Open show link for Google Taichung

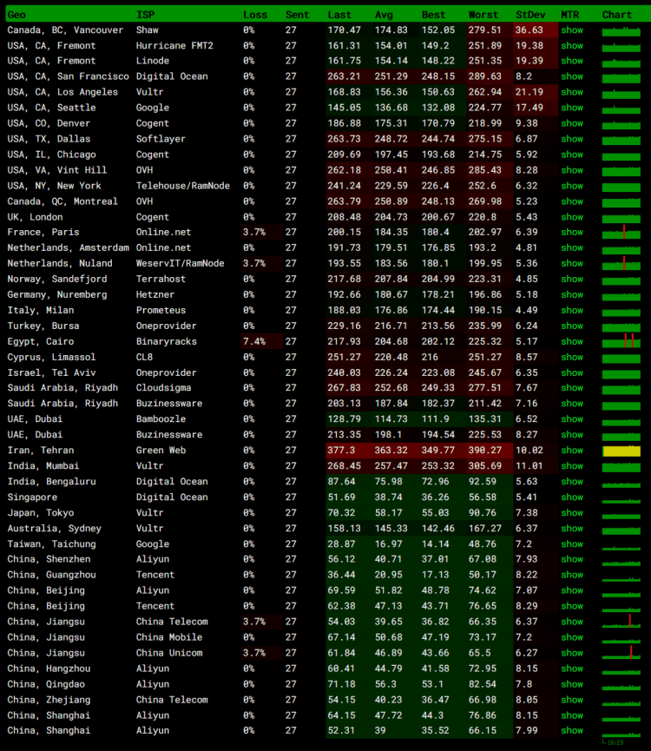(x=572, y=544)
